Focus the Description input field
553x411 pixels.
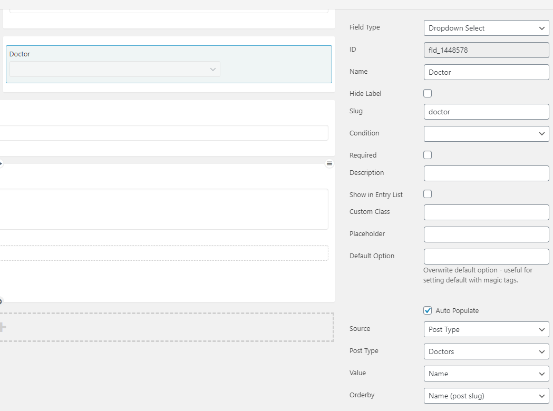486,173
